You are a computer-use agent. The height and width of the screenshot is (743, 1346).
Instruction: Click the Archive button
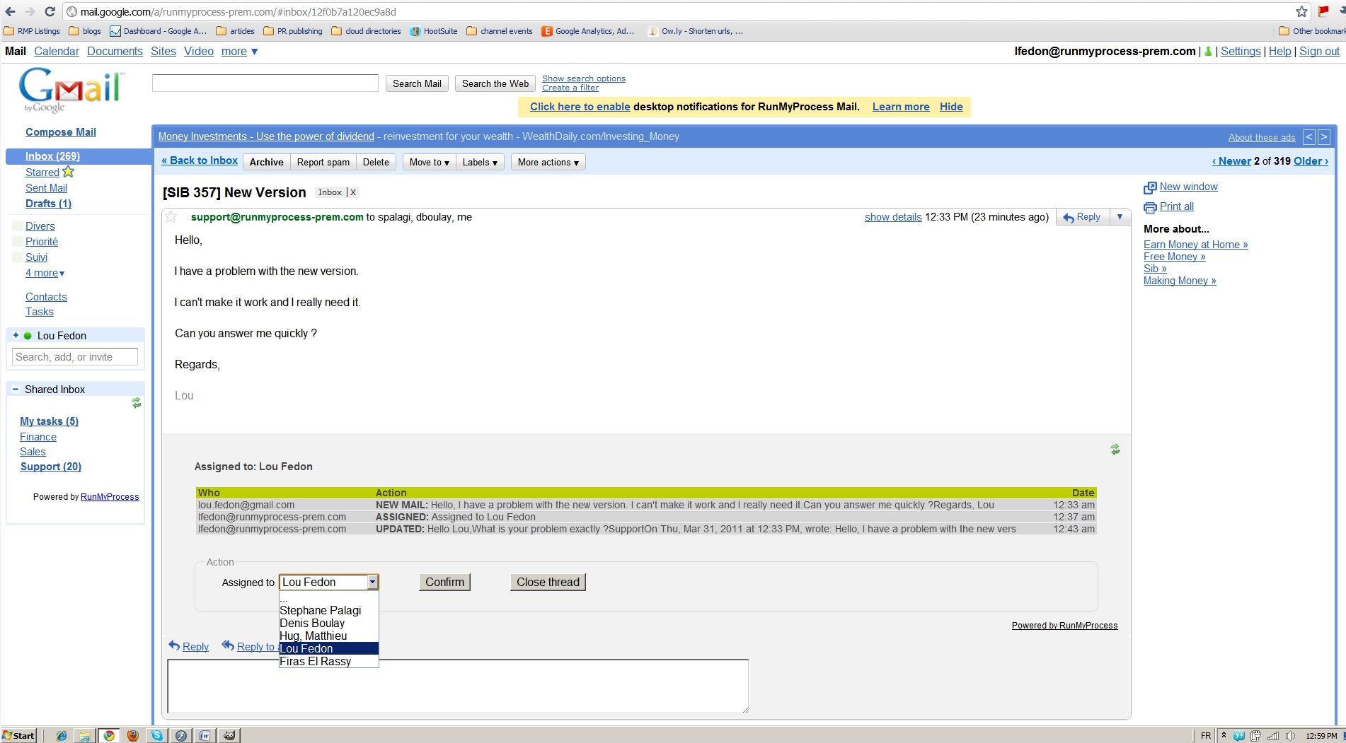point(266,163)
